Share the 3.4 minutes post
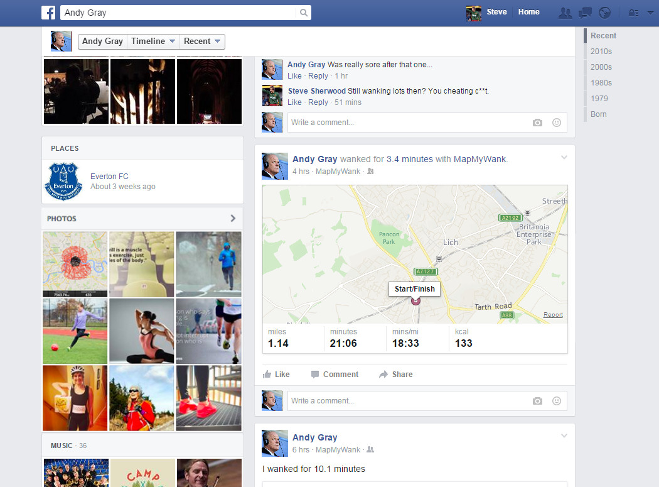 pyautogui.click(x=395, y=374)
